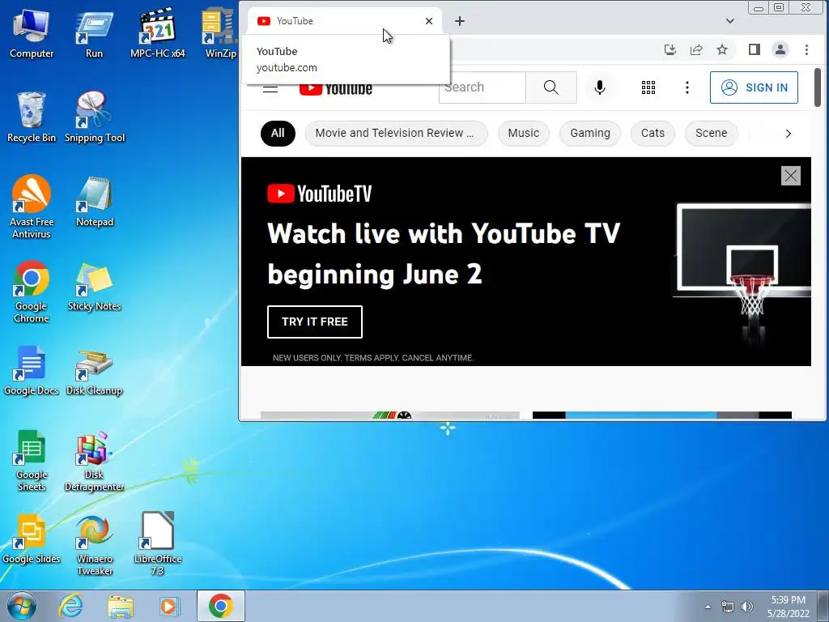This screenshot has width=829, height=622.
Task: Search with your voice microphone
Action: coord(600,87)
